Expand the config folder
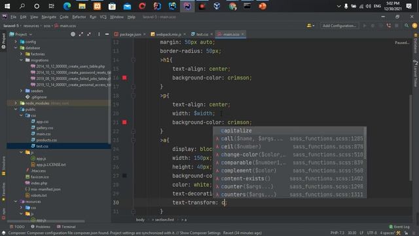The width and height of the screenshot is (419, 236). tap(16, 42)
